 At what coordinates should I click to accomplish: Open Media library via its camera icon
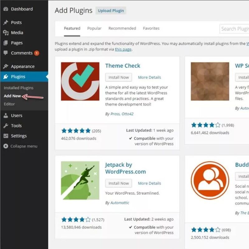[6, 32]
